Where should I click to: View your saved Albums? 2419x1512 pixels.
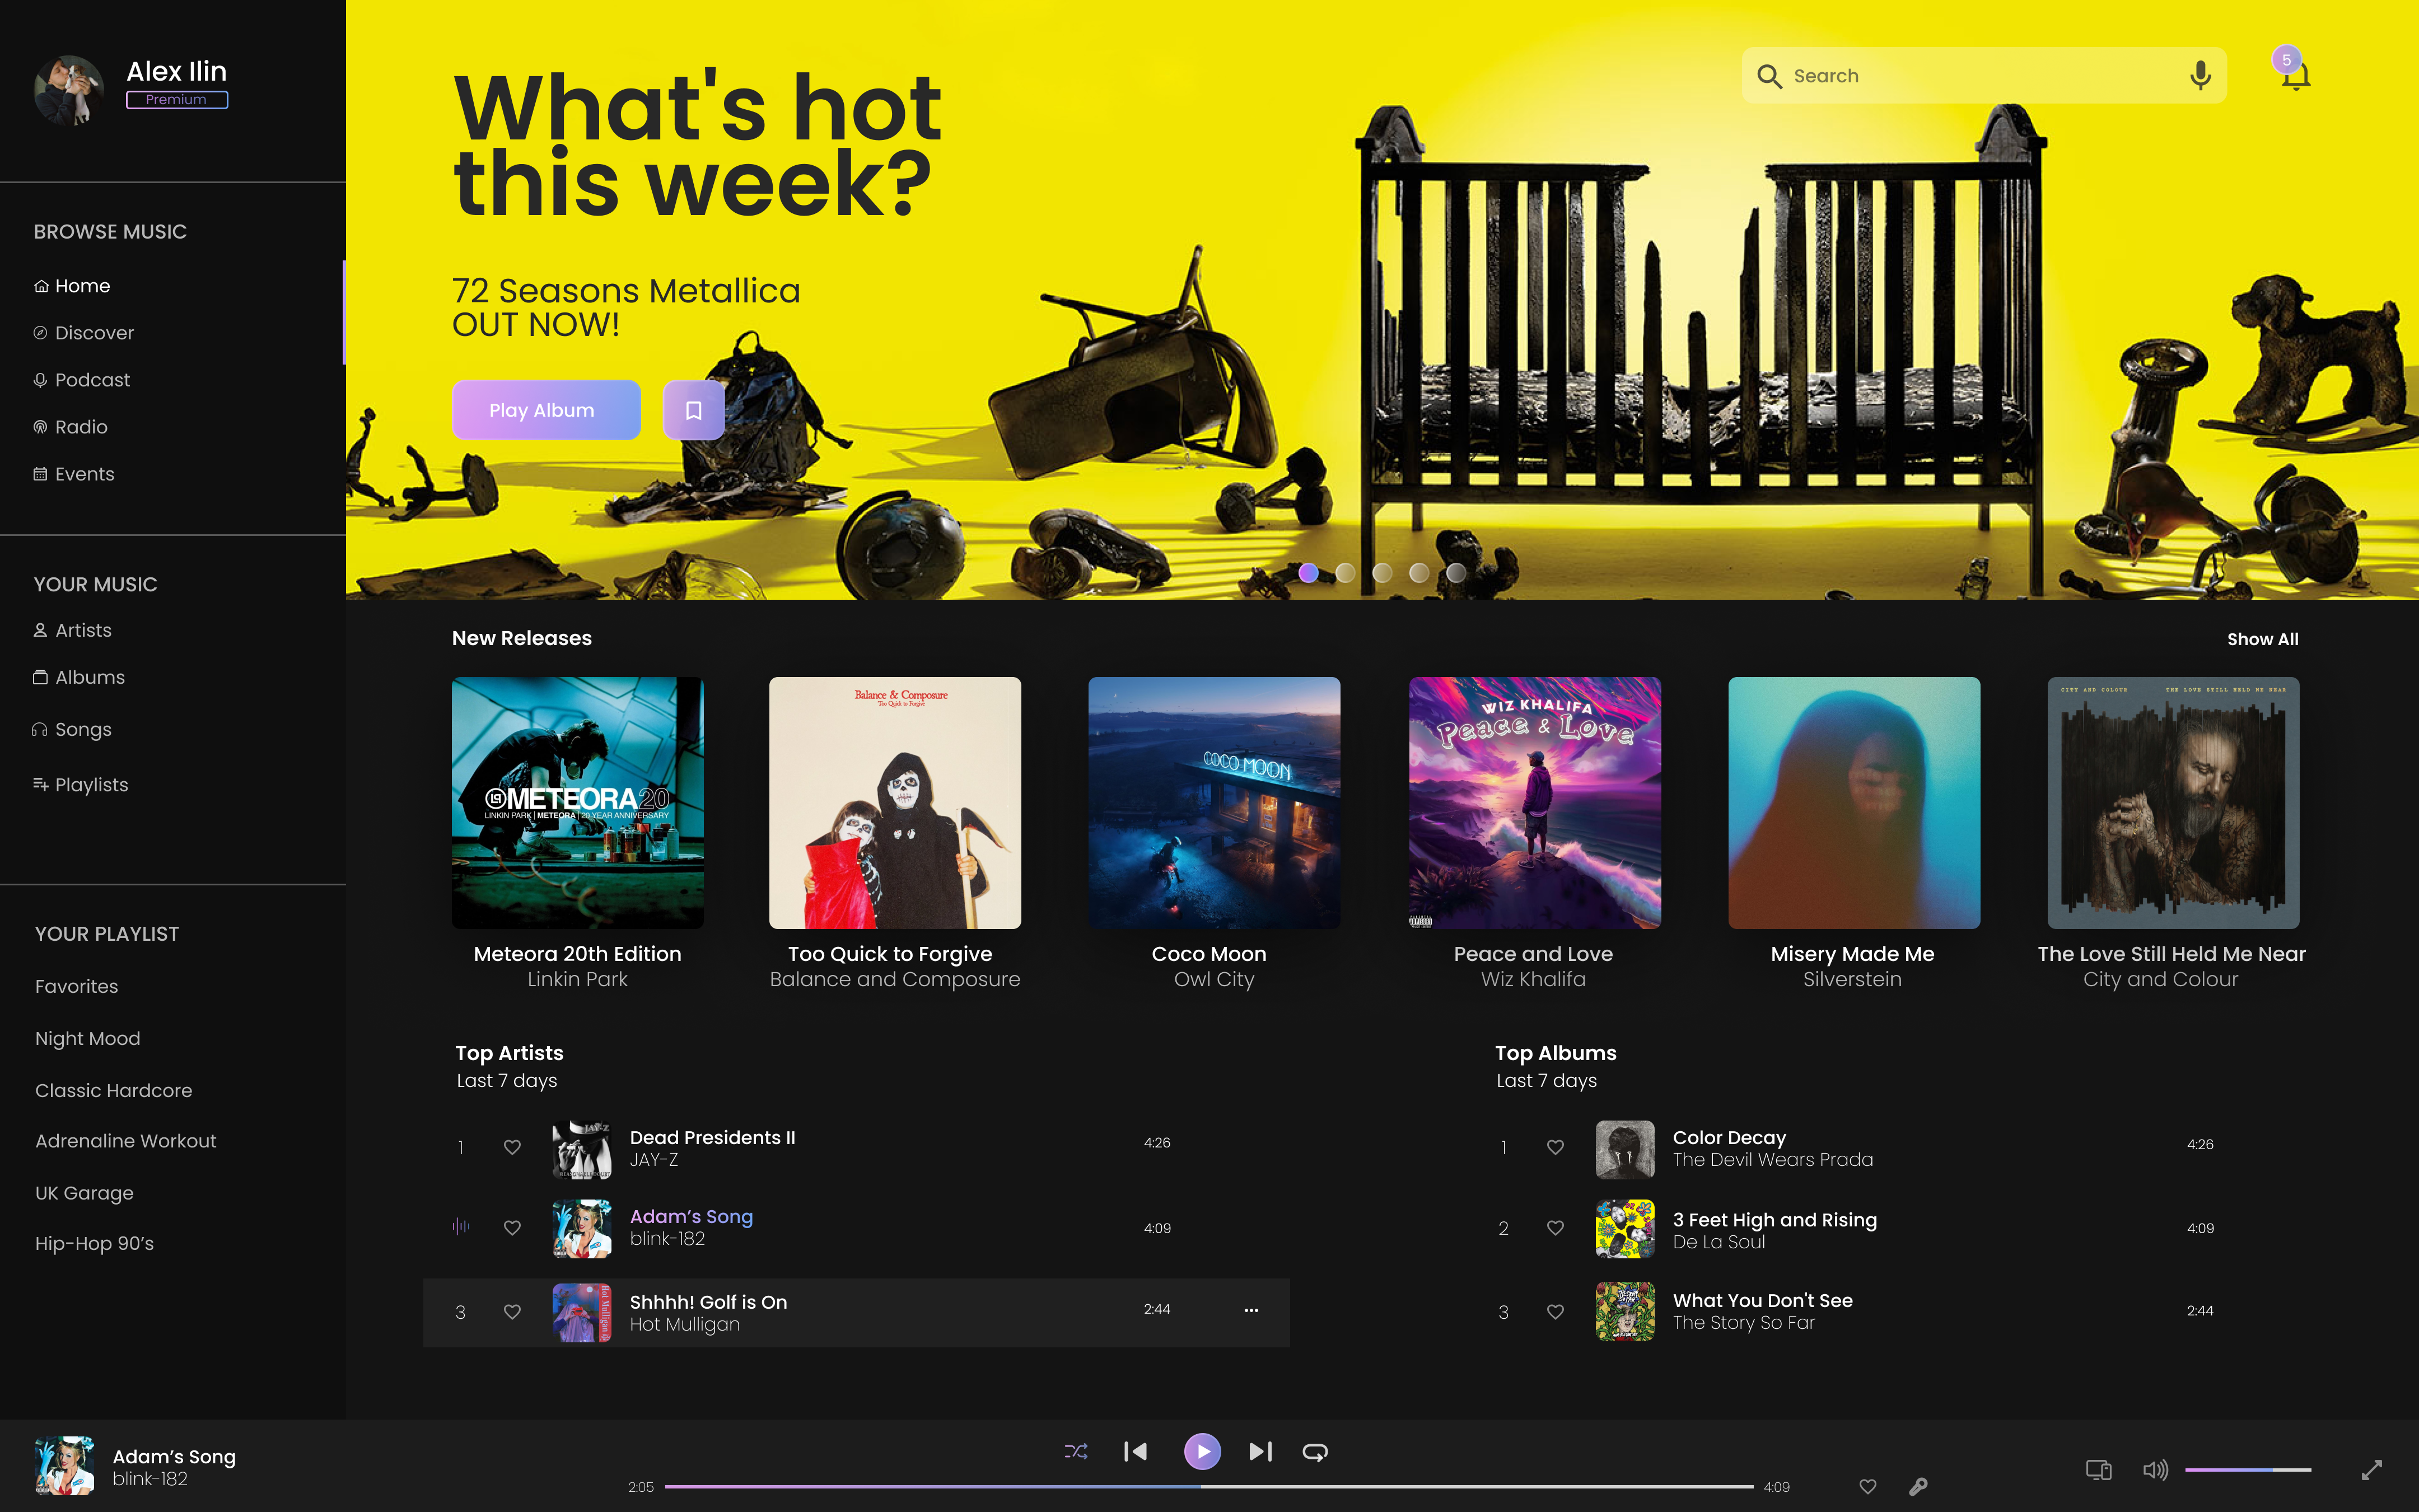tap(90, 677)
